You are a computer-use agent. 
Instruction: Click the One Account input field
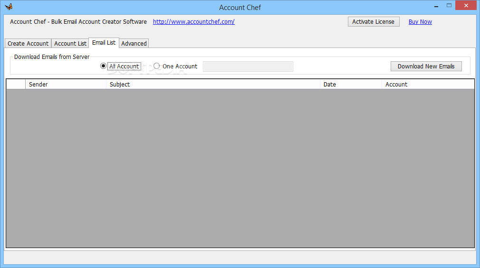(x=248, y=67)
